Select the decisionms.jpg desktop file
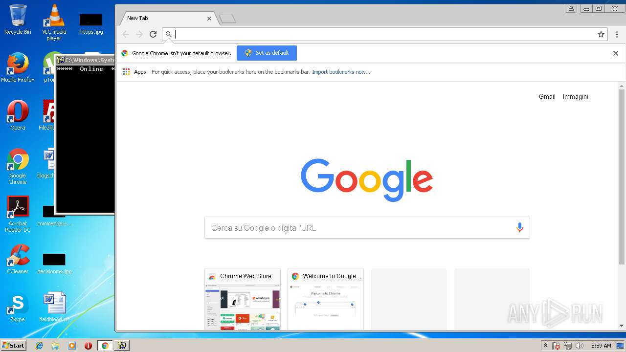The height and width of the screenshot is (352, 626). point(54,264)
